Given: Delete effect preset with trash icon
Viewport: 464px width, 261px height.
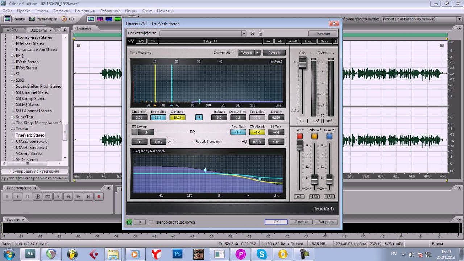Looking at the screenshot, I should [260, 33].
